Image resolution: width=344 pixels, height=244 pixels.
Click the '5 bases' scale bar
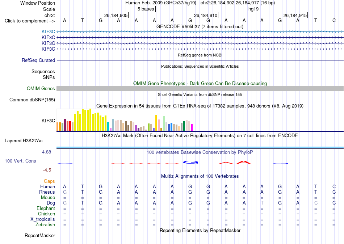200,9
